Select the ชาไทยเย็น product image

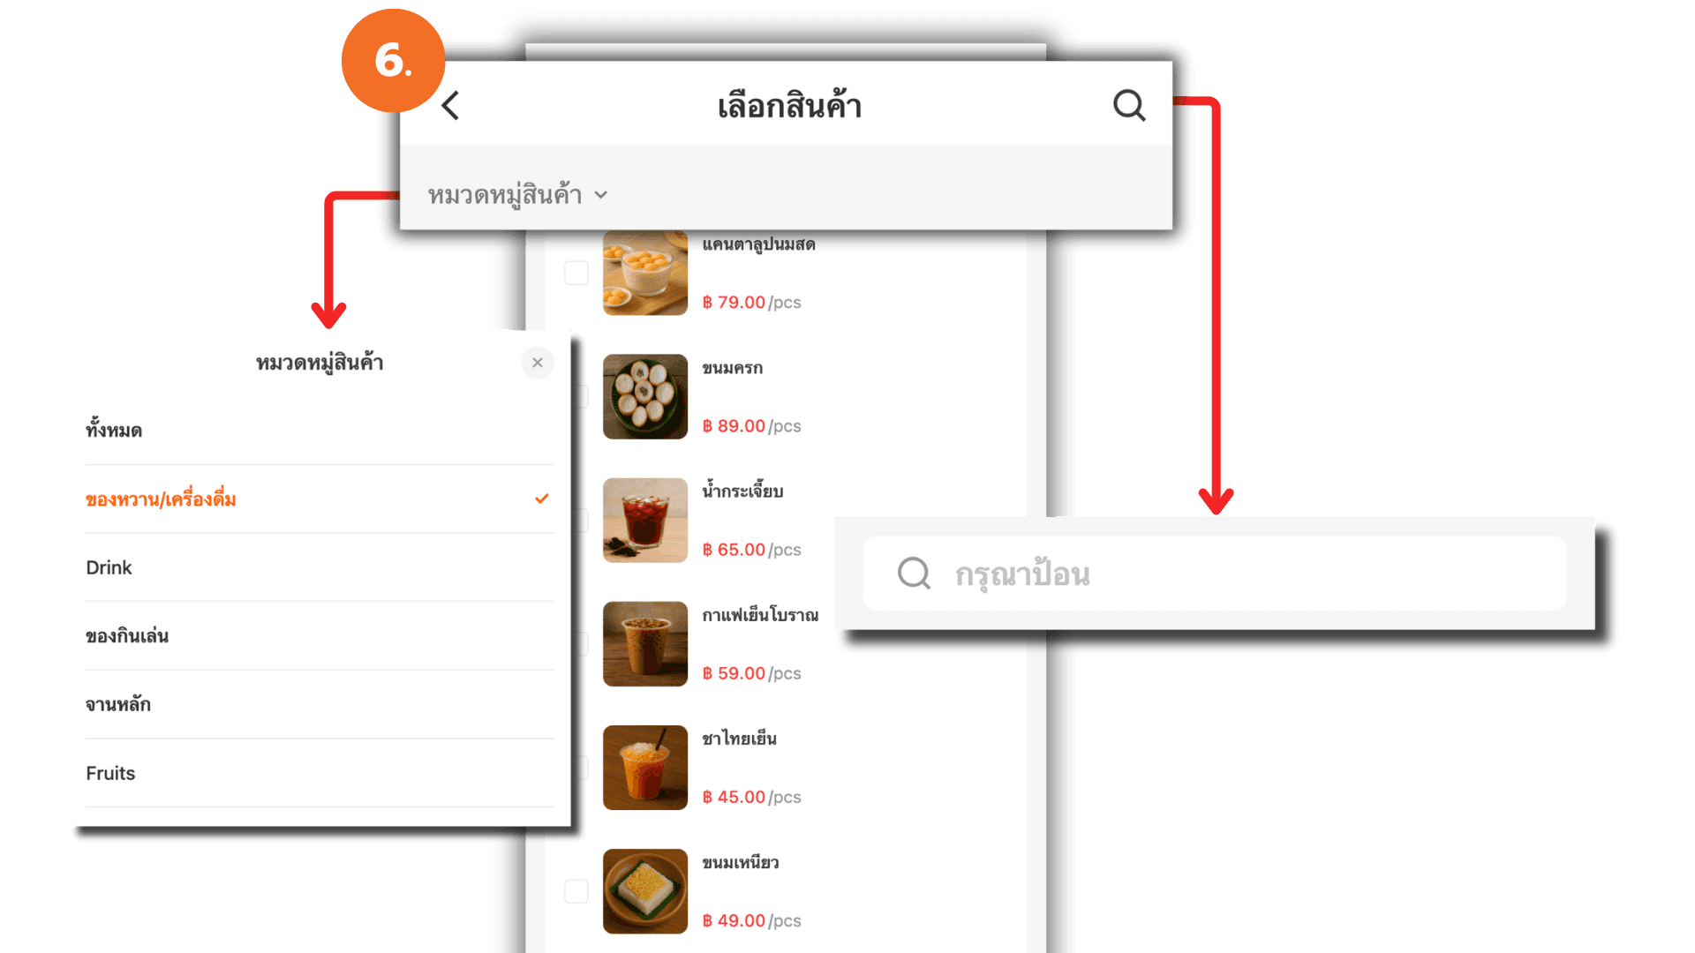click(x=645, y=768)
